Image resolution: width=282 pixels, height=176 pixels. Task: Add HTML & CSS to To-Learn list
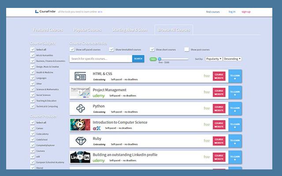tap(235, 76)
